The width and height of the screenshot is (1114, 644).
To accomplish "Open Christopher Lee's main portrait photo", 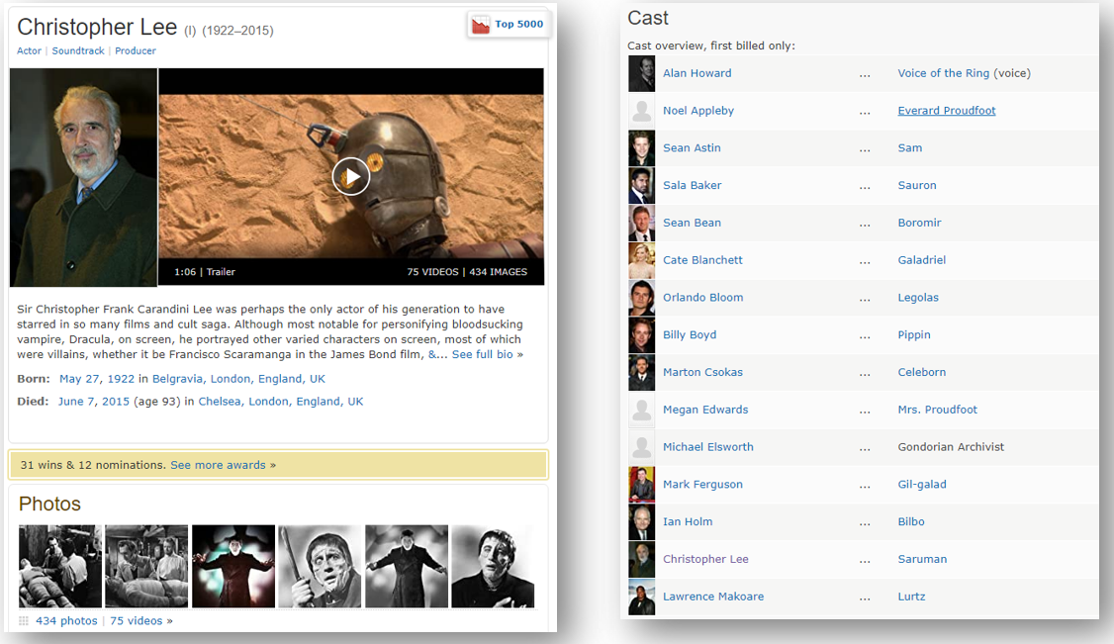I will tap(83, 177).
